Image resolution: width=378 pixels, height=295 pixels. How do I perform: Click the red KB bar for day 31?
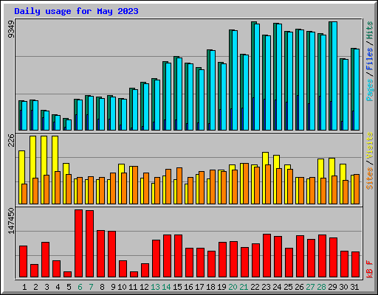(x=355, y=265)
